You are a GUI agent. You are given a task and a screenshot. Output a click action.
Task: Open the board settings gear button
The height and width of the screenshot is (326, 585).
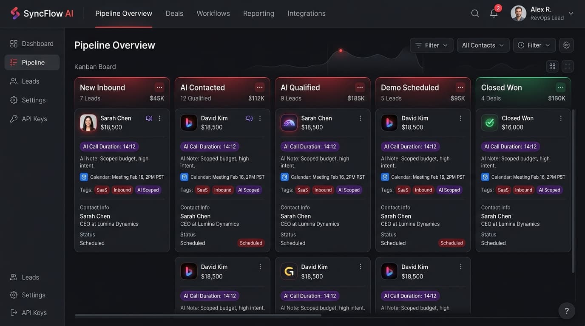tap(566, 45)
